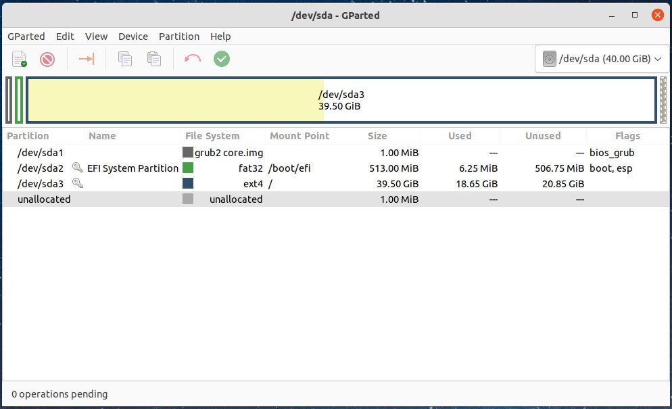
Task: Open the /dev/sda (40.00 GiB) device dropdown
Action: coord(602,59)
